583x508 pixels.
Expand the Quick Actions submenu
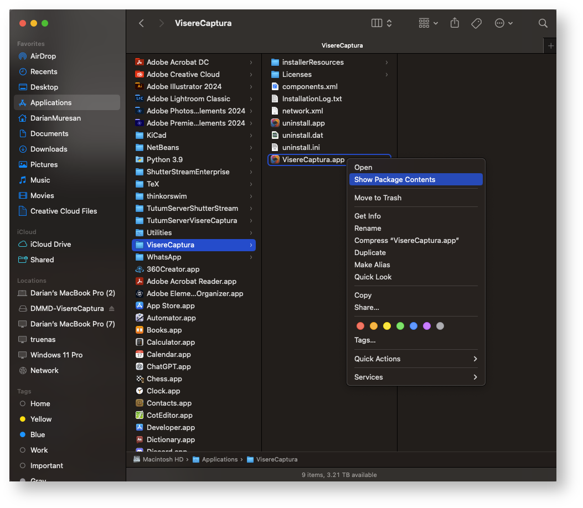point(415,359)
